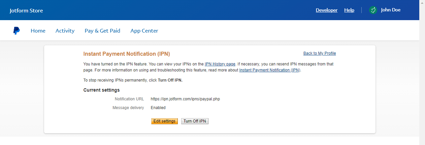Click John Doe's green avatar icon
The image size is (425, 145).
coord(373,10)
